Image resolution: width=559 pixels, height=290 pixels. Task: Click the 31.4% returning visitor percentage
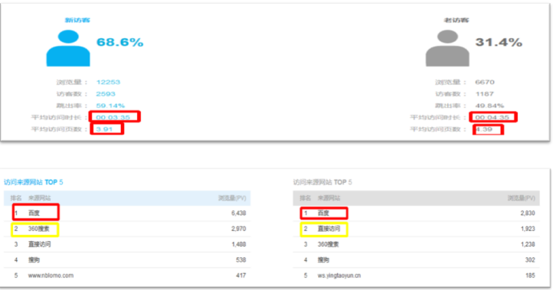(x=499, y=42)
